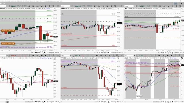The width and height of the screenshot is (184, 103).
Task: Open studies flask on the /ES chart
Action: 111,6
